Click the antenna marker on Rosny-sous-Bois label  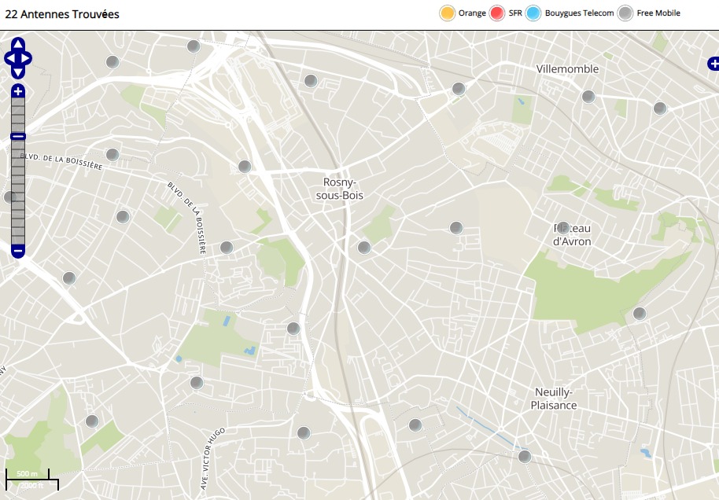point(364,248)
